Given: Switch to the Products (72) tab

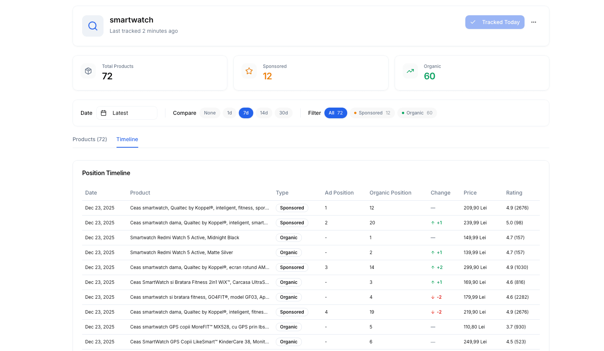Looking at the screenshot, I should pos(90,139).
